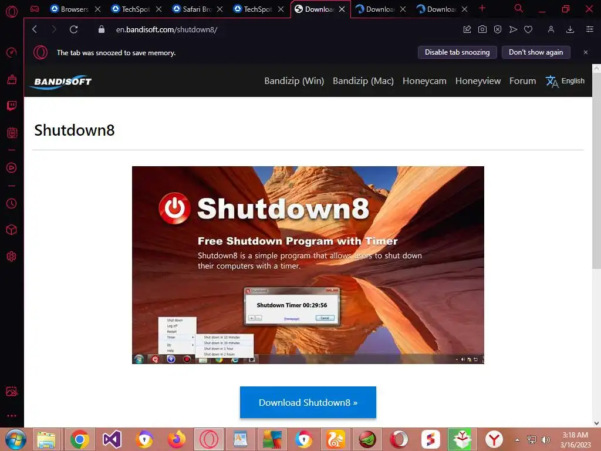601x451 pixels.
Task: Open the English language selector
Action: point(565,81)
